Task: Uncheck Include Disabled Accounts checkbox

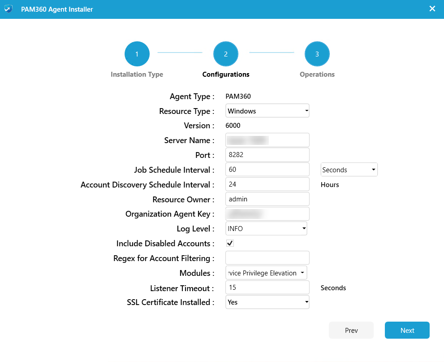Action: coord(230,243)
